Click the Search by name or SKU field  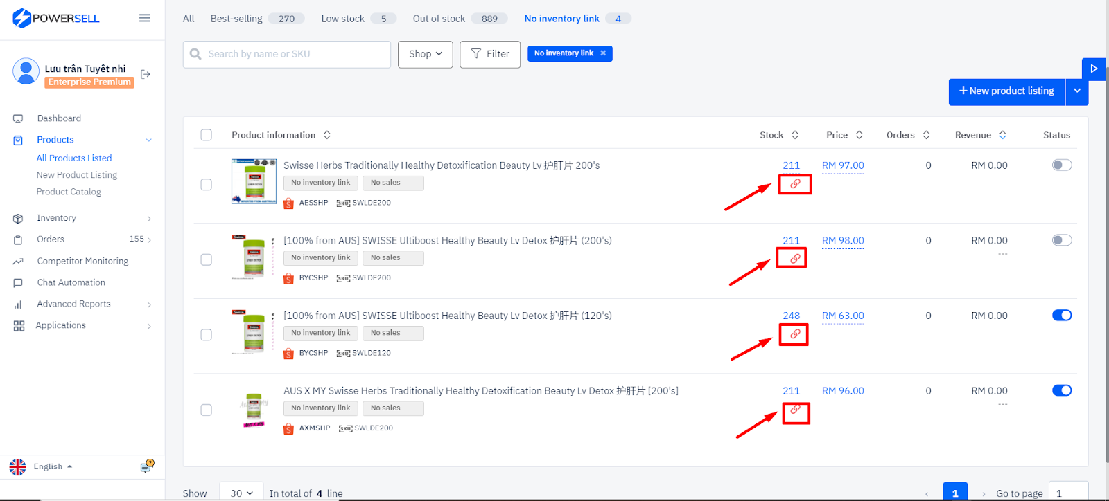(287, 54)
